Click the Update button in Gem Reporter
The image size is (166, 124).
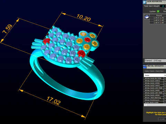pos(153,11)
